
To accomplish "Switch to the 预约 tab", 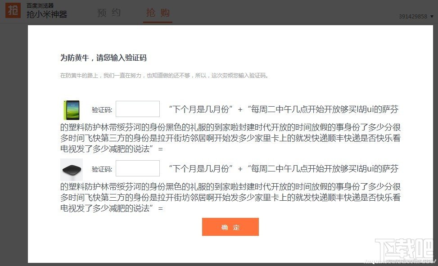I will (x=108, y=13).
